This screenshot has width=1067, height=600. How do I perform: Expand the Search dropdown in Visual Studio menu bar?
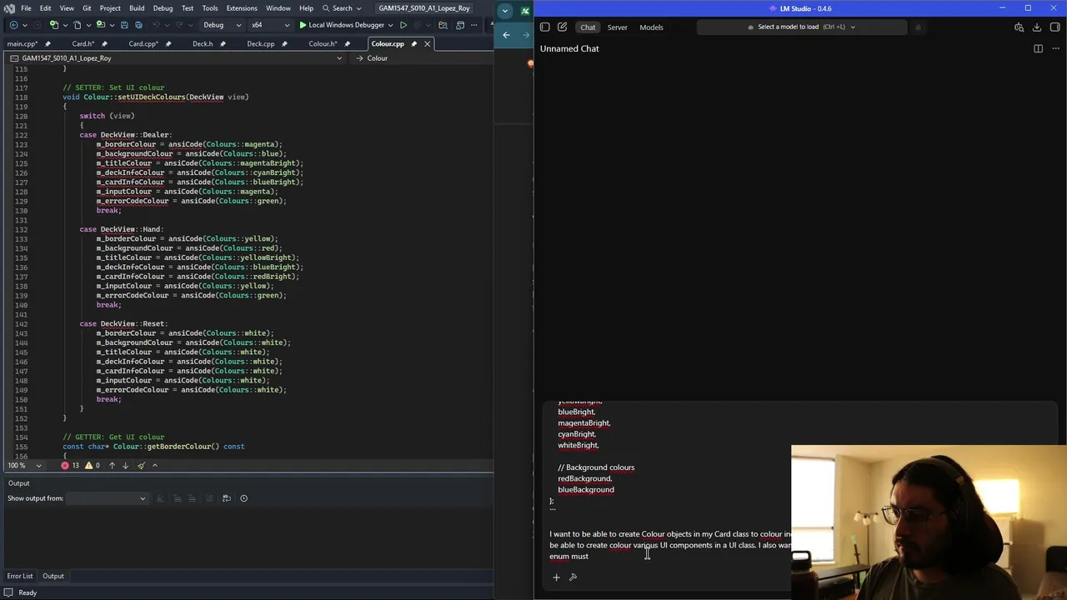[x=343, y=8]
